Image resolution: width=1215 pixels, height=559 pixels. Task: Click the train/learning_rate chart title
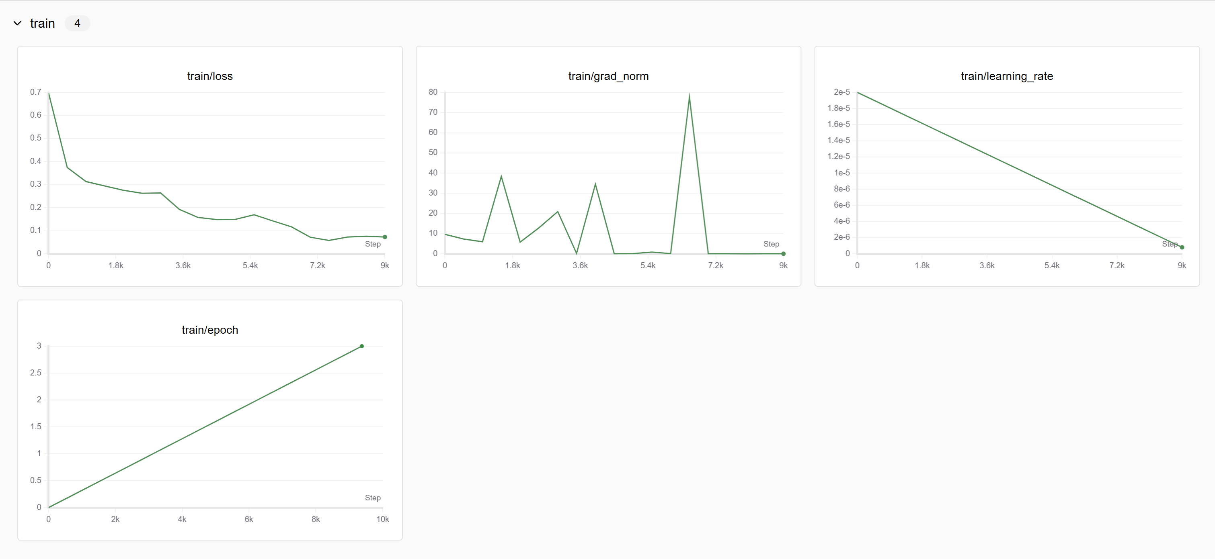[1006, 76]
